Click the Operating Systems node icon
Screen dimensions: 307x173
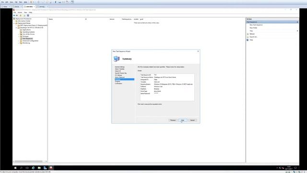(x=21, y=32)
